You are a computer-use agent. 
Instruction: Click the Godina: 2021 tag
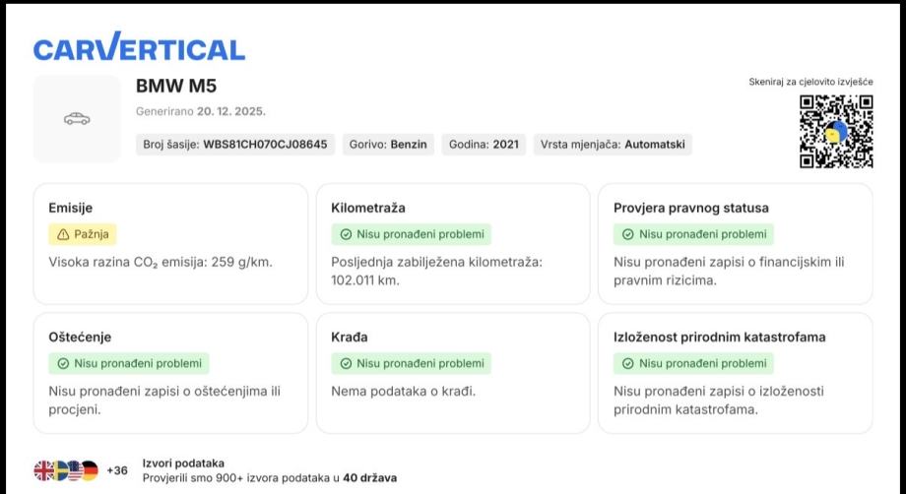[x=483, y=145]
